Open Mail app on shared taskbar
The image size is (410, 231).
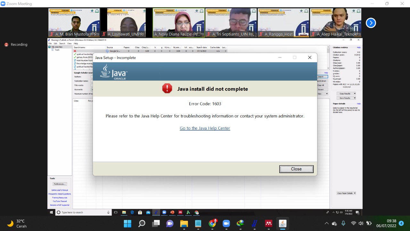click(x=148, y=212)
